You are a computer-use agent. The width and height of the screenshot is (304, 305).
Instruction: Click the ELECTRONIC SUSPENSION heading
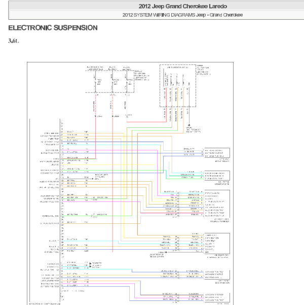[53, 27]
